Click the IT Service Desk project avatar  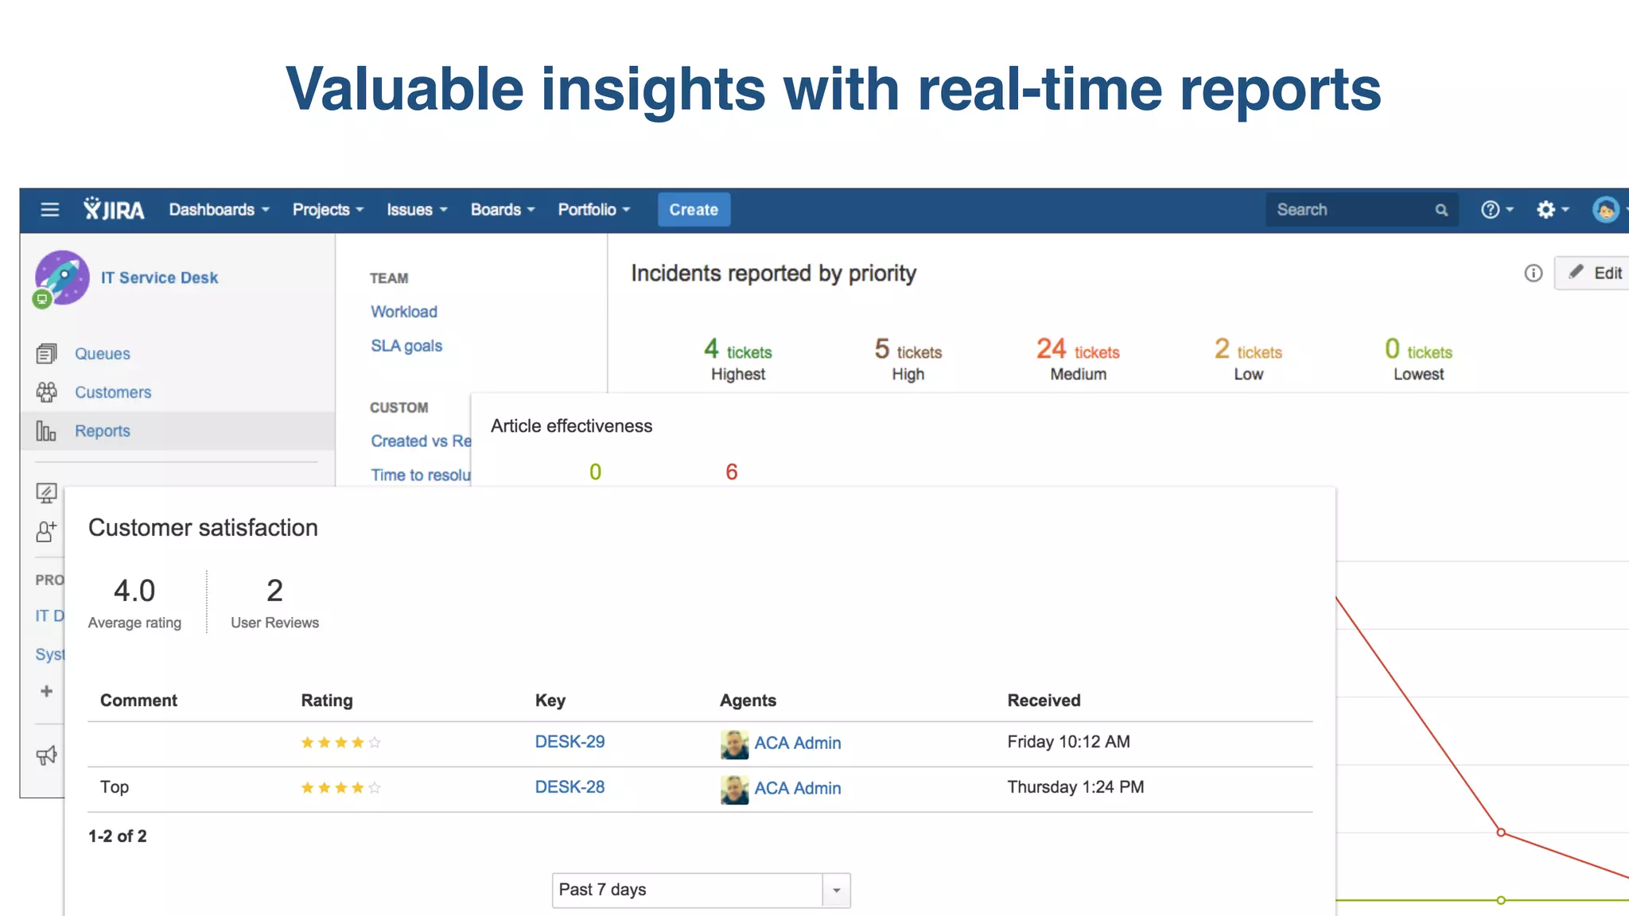point(61,278)
